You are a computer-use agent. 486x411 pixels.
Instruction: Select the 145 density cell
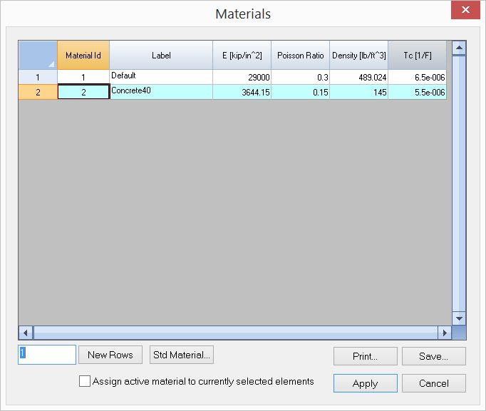(x=358, y=92)
